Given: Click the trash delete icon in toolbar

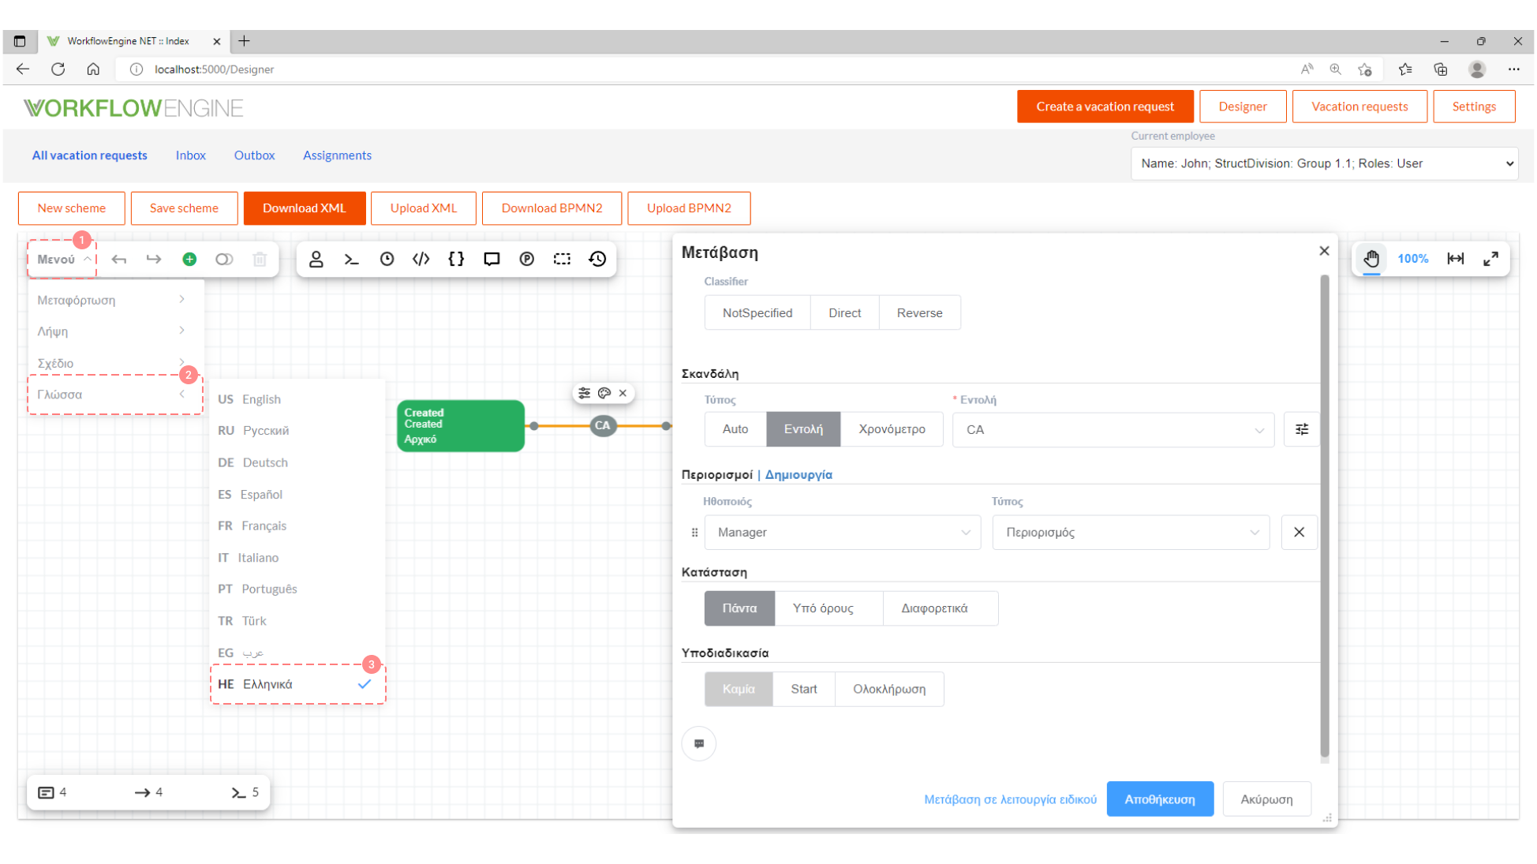Looking at the screenshot, I should click(260, 259).
